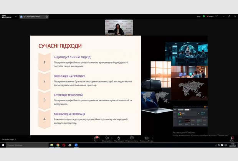Open the View menu at top right
The image size is (238, 161).
pyautogui.click(x=198, y=16)
